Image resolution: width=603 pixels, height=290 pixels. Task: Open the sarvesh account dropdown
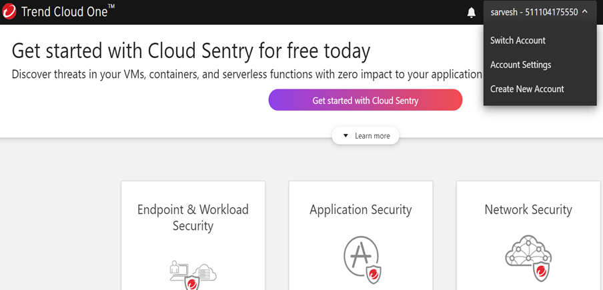[x=540, y=12]
